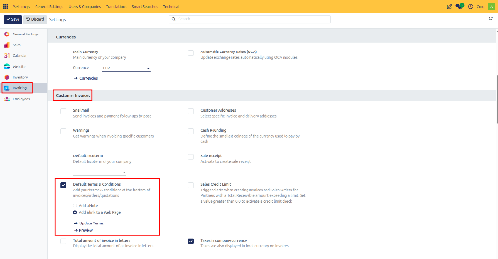Select Invoicing sidebar icon
The height and width of the screenshot is (259, 498).
pyautogui.click(x=7, y=88)
